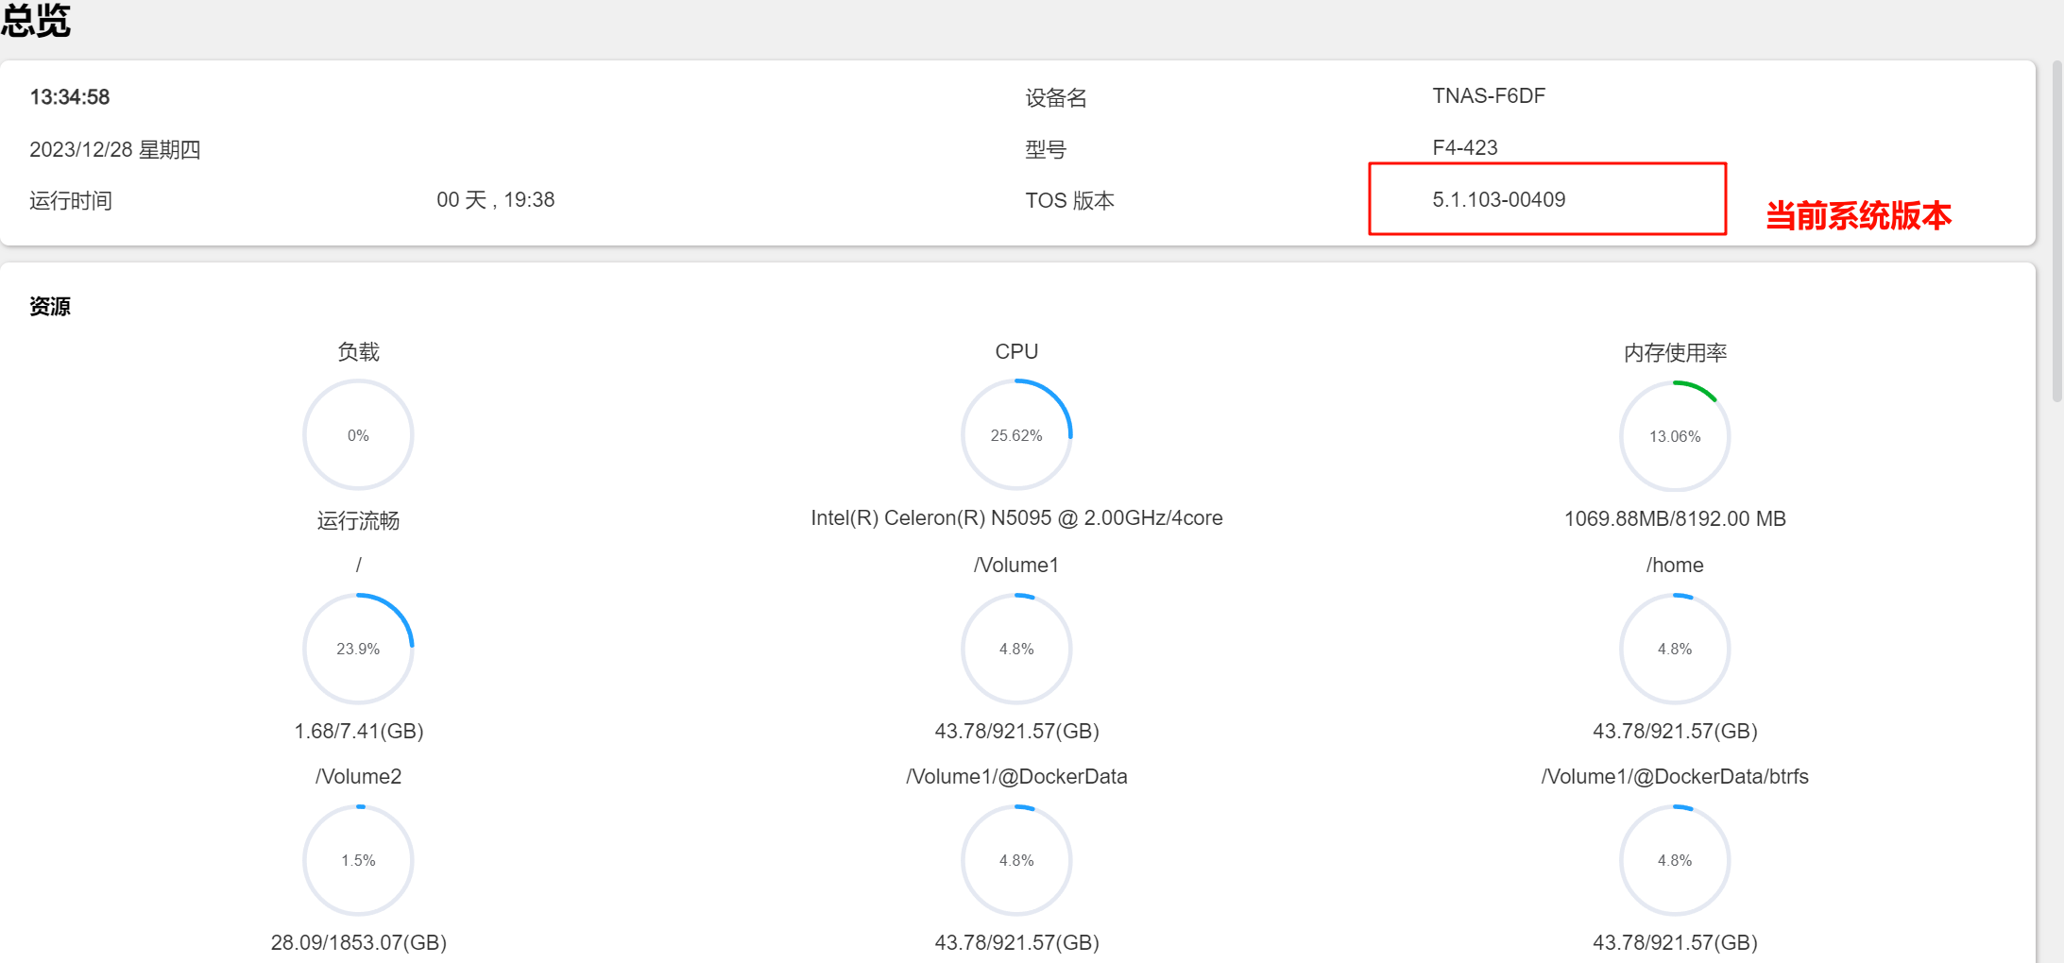This screenshot has width=2064, height=963.
Task: Click the model value F4-423
Action: click(x=1465, y=148)
